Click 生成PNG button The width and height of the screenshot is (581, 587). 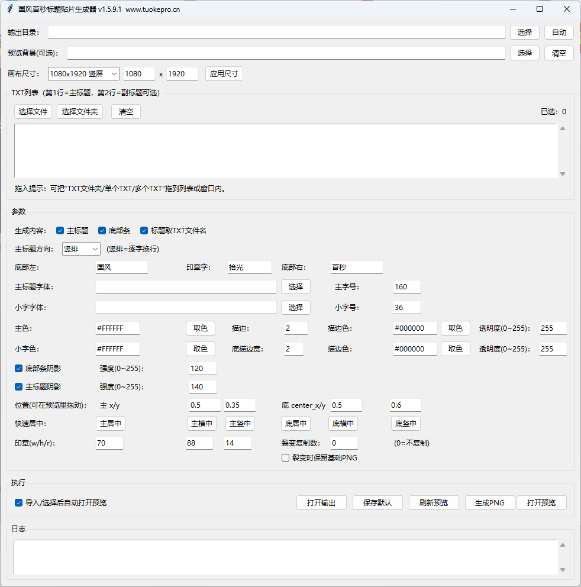(489, 503)
